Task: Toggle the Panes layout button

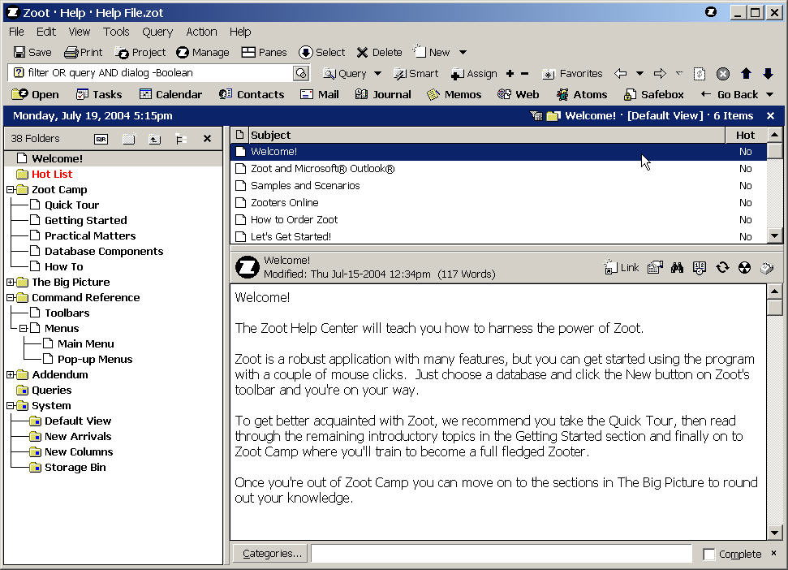Action: click(x=264, y=52)
